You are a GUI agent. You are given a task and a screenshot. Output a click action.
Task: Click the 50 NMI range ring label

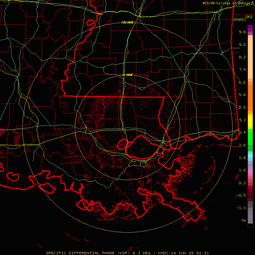[x=127, y=75]
